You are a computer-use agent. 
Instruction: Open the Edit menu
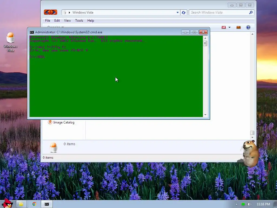point(57,21)
